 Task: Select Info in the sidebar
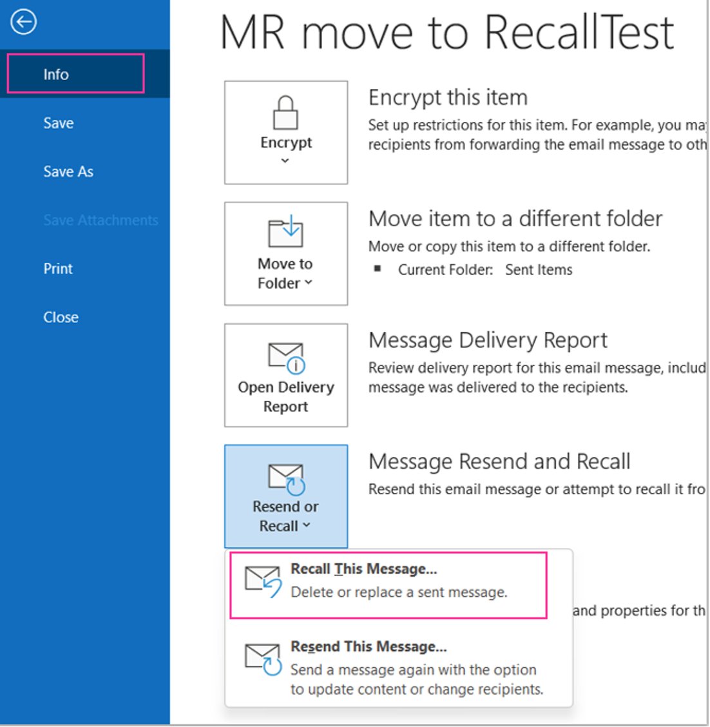pos(55,73)
